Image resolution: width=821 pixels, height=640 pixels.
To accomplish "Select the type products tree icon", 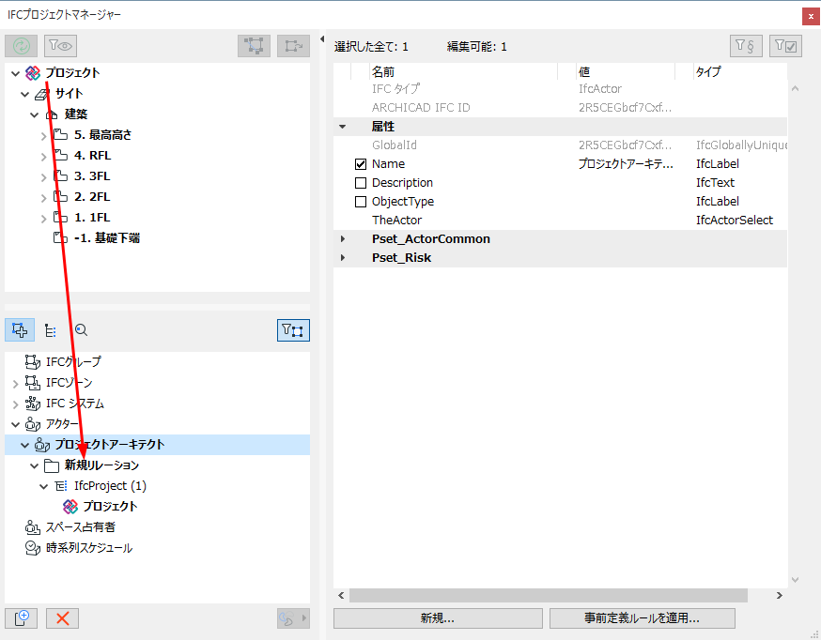I will (51, 330).
